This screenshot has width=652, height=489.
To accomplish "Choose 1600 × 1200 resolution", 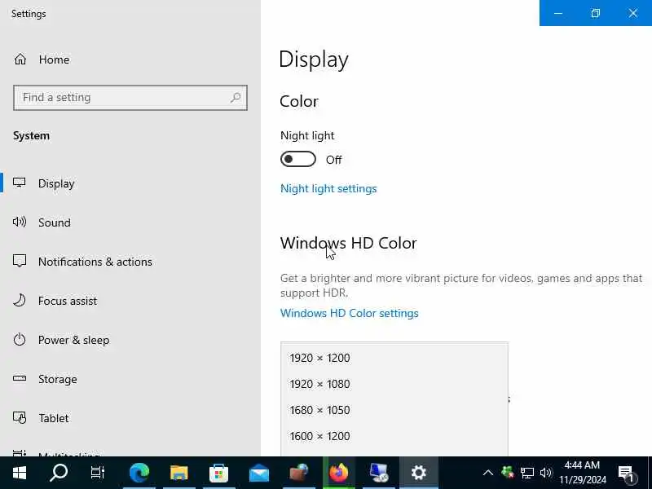I will point(394,436).
